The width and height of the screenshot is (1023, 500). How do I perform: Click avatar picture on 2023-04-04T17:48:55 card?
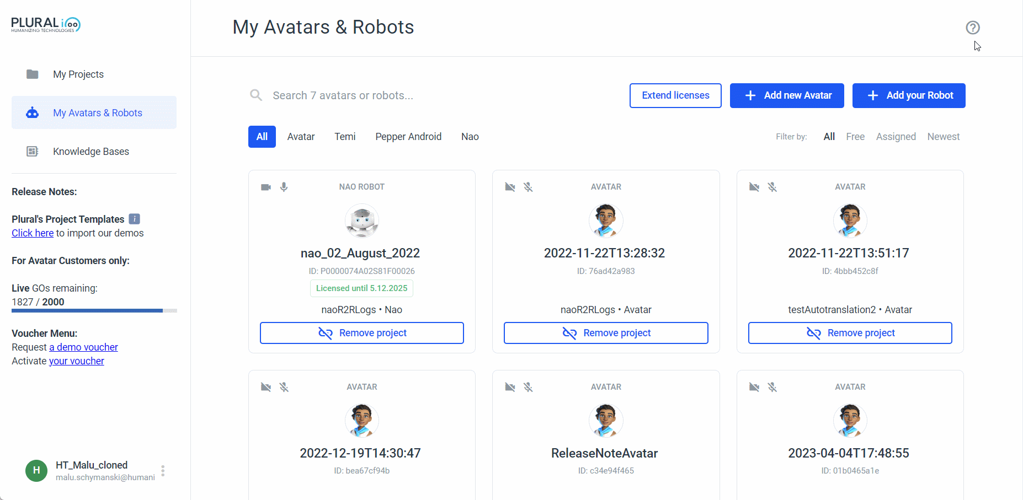[x=850, y=421]
